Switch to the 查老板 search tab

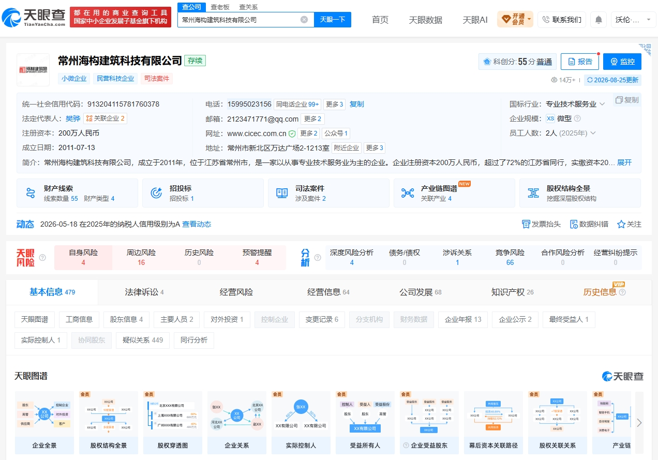[x=220, y=7]
